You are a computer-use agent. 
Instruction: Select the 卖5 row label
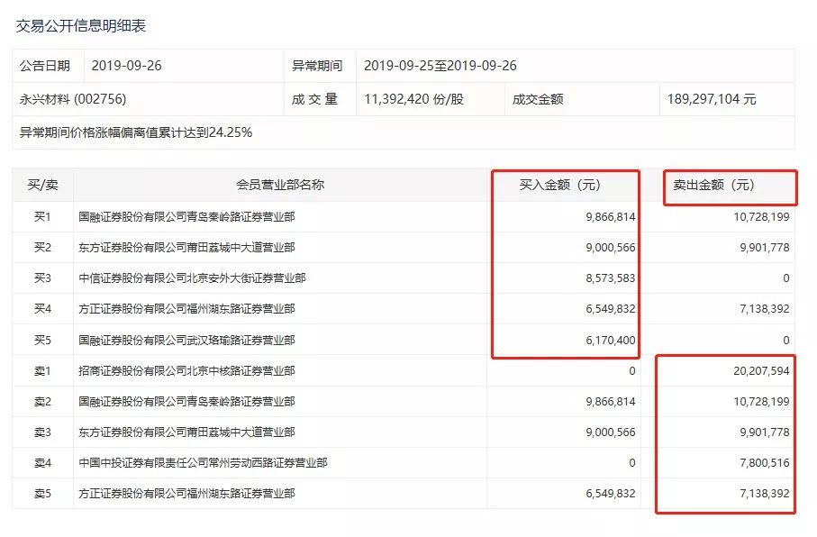[x=42, y=493]
